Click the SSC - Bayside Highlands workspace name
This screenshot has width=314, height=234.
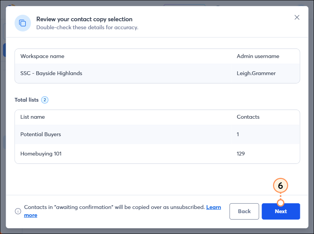51,73
